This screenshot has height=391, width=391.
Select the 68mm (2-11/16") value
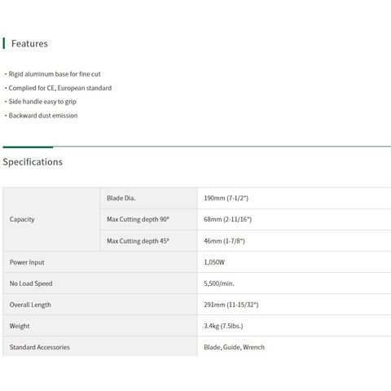[227, 219]
